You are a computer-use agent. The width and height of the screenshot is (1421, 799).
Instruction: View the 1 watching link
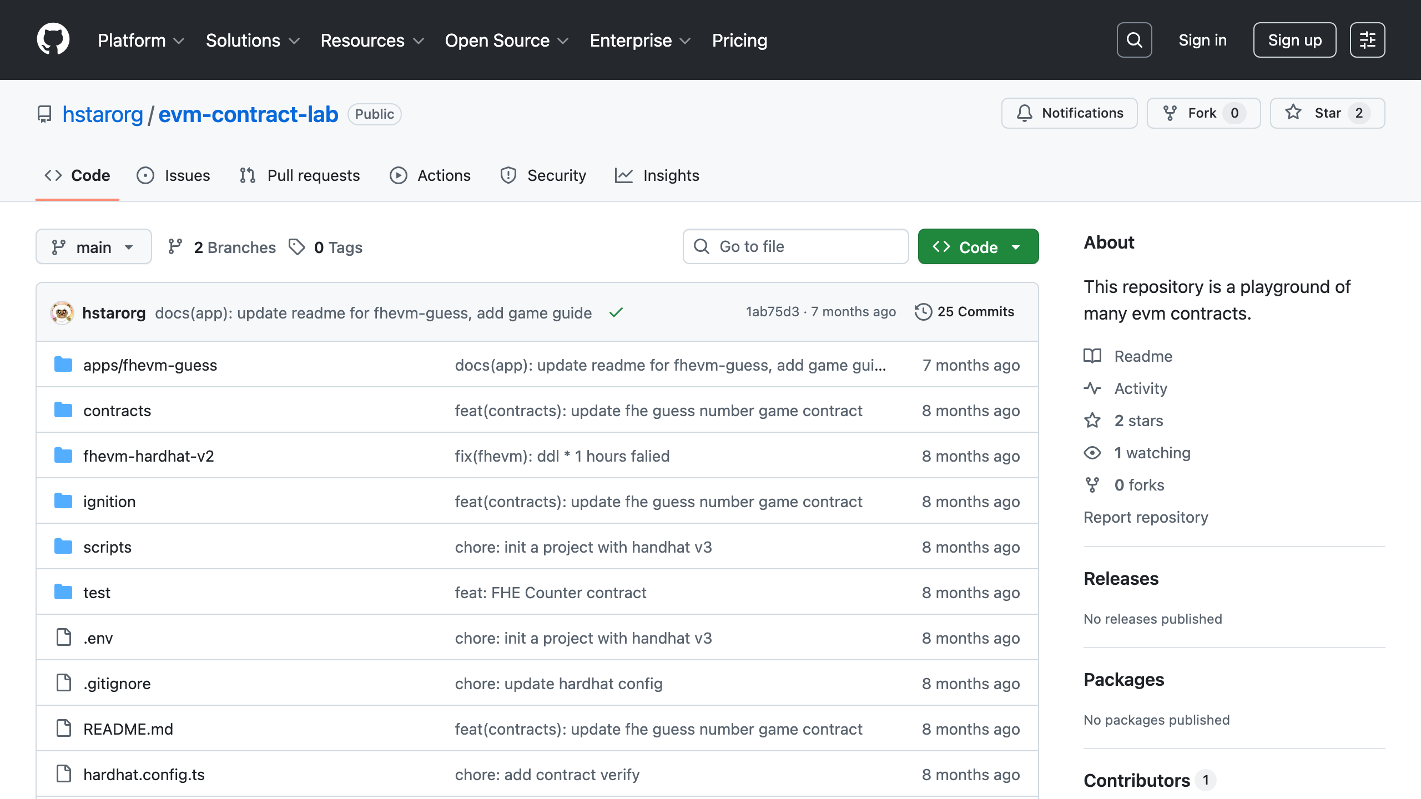tap(1152, 453)
